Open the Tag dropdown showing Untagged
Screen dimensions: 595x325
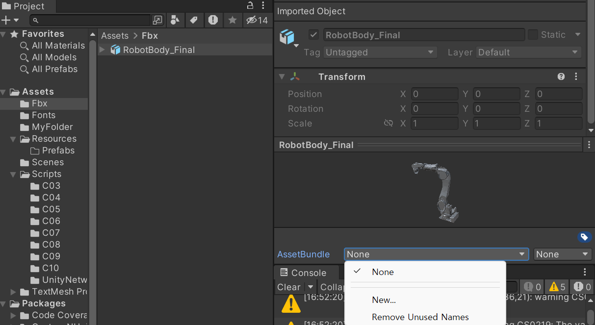[380, 52]
